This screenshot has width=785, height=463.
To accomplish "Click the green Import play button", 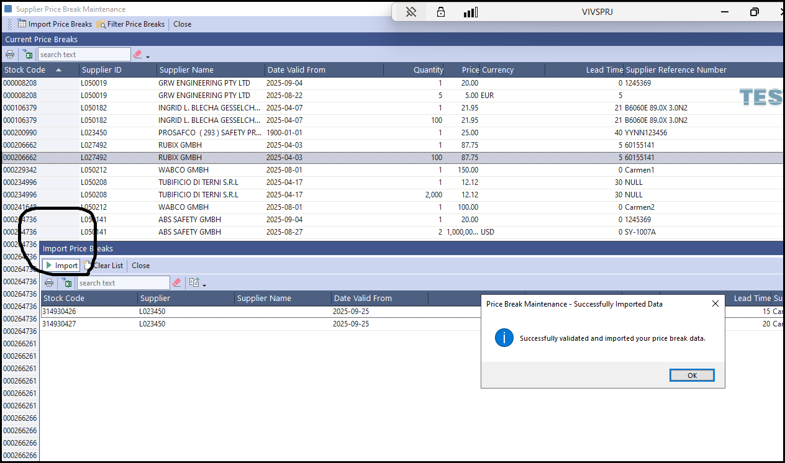I will (x=61, y=266).
